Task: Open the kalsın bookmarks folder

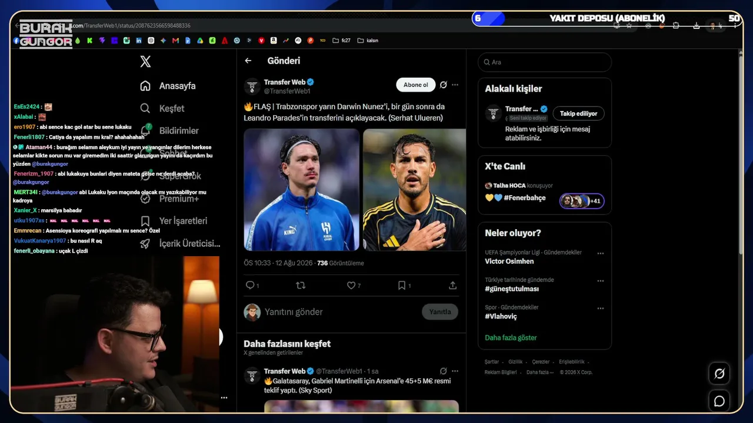Action: [368, 41]
